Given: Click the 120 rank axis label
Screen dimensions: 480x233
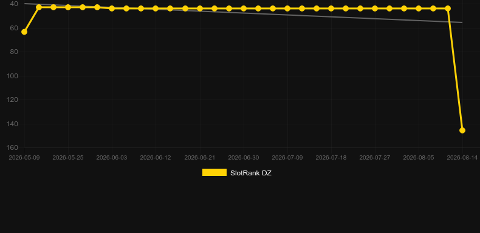Looking at the screenshot, I should [13, 100].
